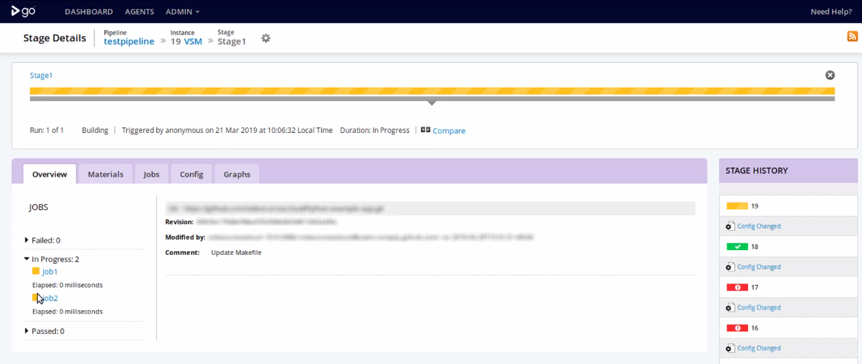Click the red failed badge for run 17
This screenshot has width=862, height=364.
click(737, 288)
